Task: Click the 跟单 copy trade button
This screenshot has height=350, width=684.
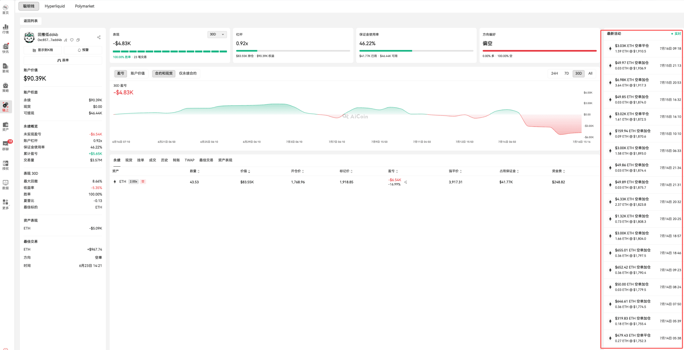Action: [x=63, y=60]
